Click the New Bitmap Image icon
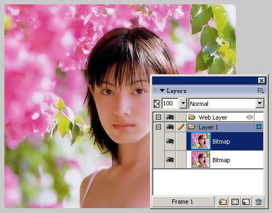This screenshot has height=213, width=272. tap(246, 202)
